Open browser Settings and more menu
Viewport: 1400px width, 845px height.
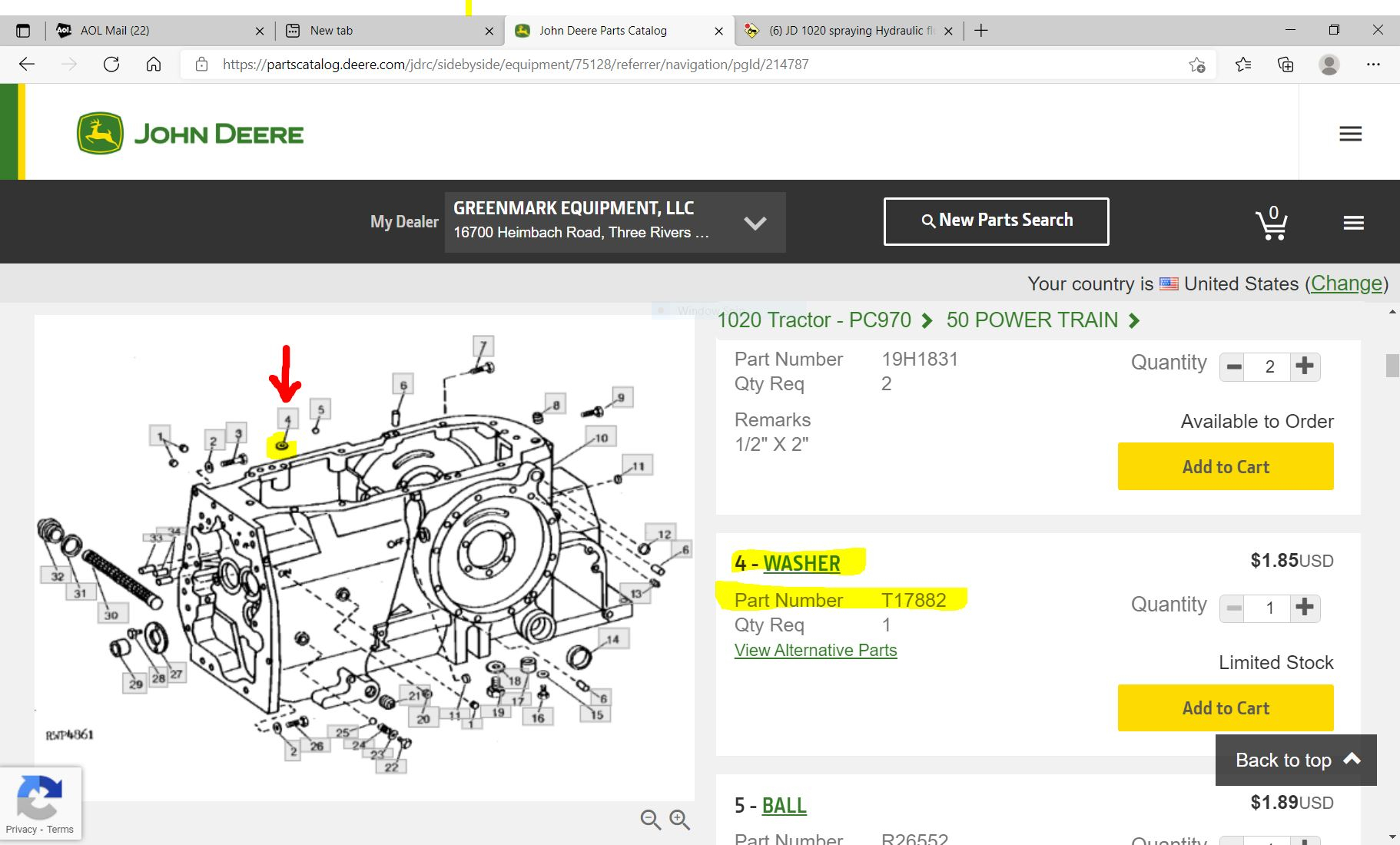coord(1373,65)
